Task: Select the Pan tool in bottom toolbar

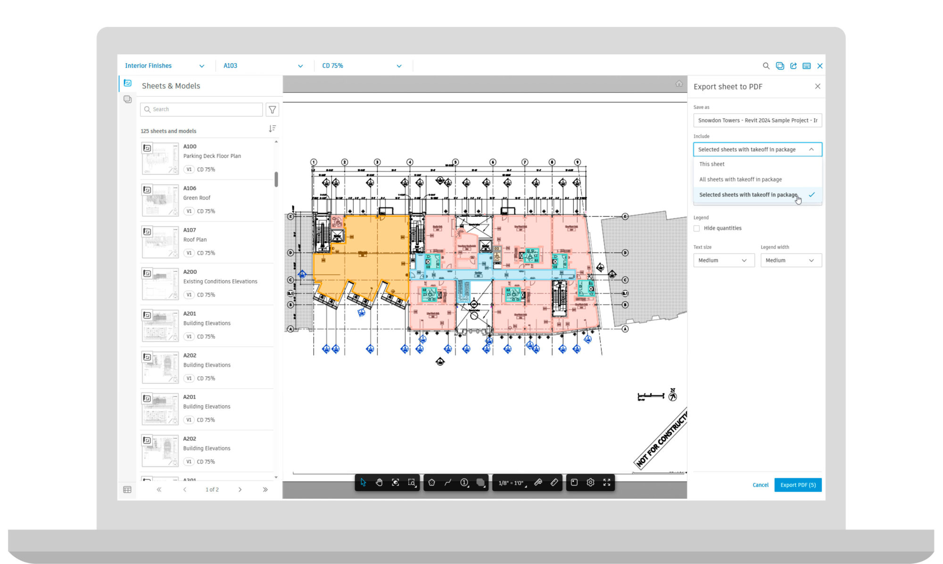Action: [379, 482]
